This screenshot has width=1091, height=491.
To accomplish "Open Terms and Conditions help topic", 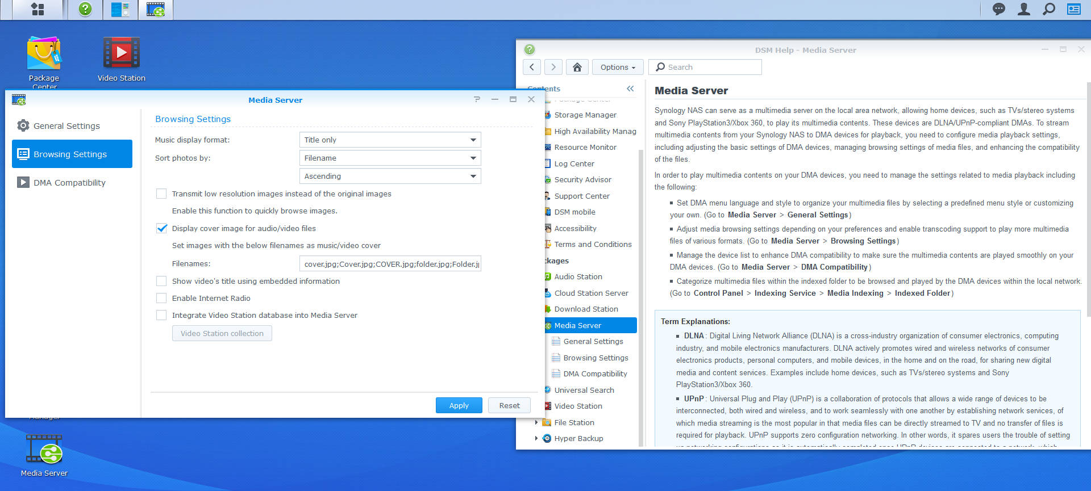I will 593,244.
